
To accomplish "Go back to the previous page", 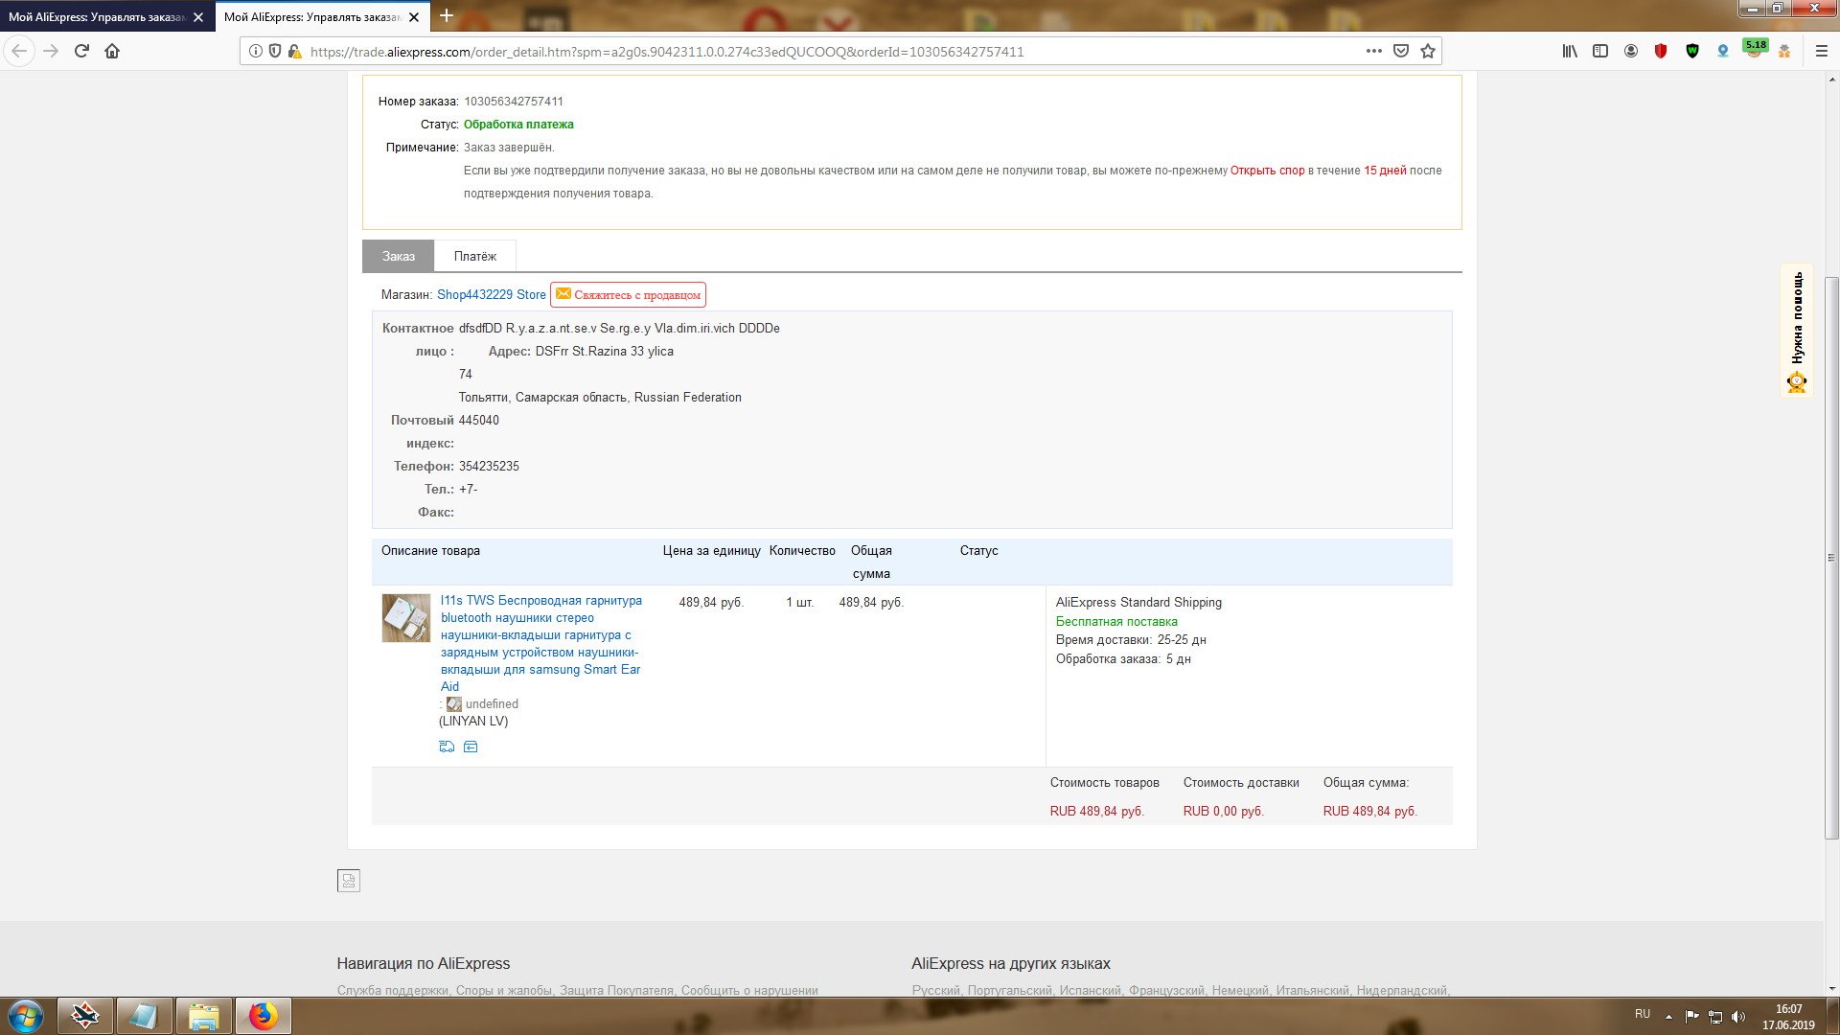I will click(19, 52).
